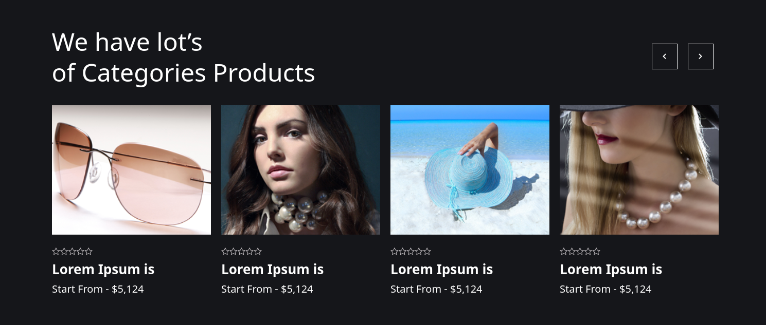
Task: Open the blue beach hat product image
Action: click(470, 170)
